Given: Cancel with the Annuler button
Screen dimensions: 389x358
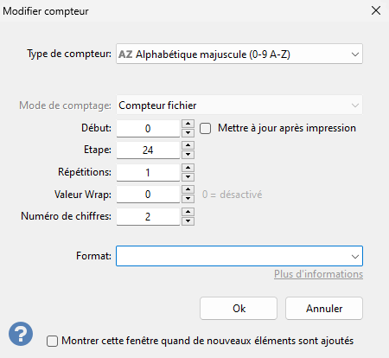Looking at the screenshot, I should (x=324, y=309).
